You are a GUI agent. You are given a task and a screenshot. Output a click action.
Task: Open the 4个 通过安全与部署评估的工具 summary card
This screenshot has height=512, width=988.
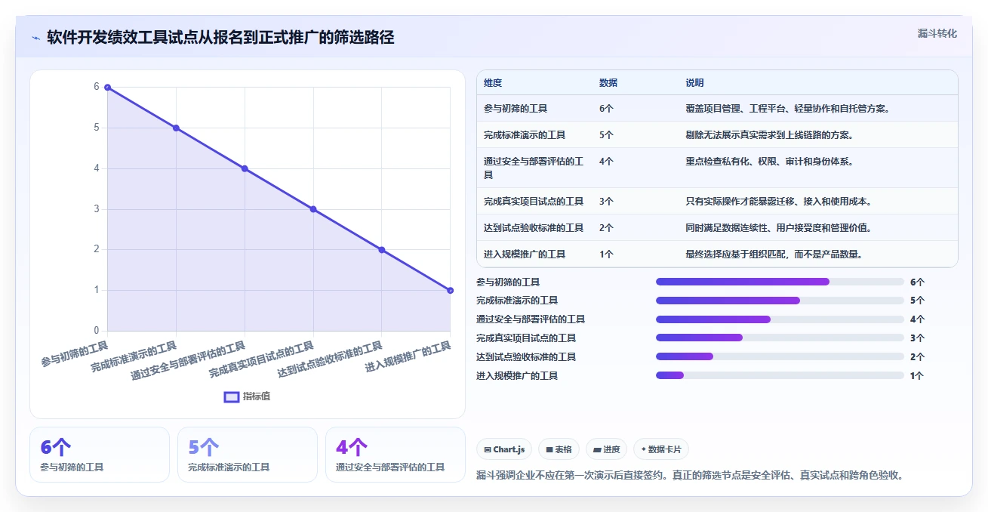point(396,455)
